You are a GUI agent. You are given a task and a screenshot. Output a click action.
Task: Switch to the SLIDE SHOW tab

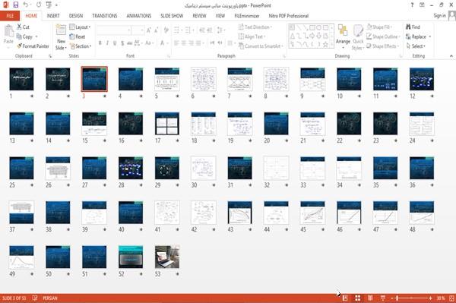click(172, 16)
